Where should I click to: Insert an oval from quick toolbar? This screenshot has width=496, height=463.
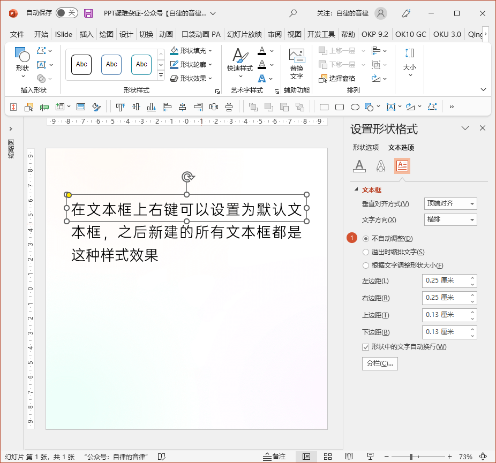pos(355,107)
